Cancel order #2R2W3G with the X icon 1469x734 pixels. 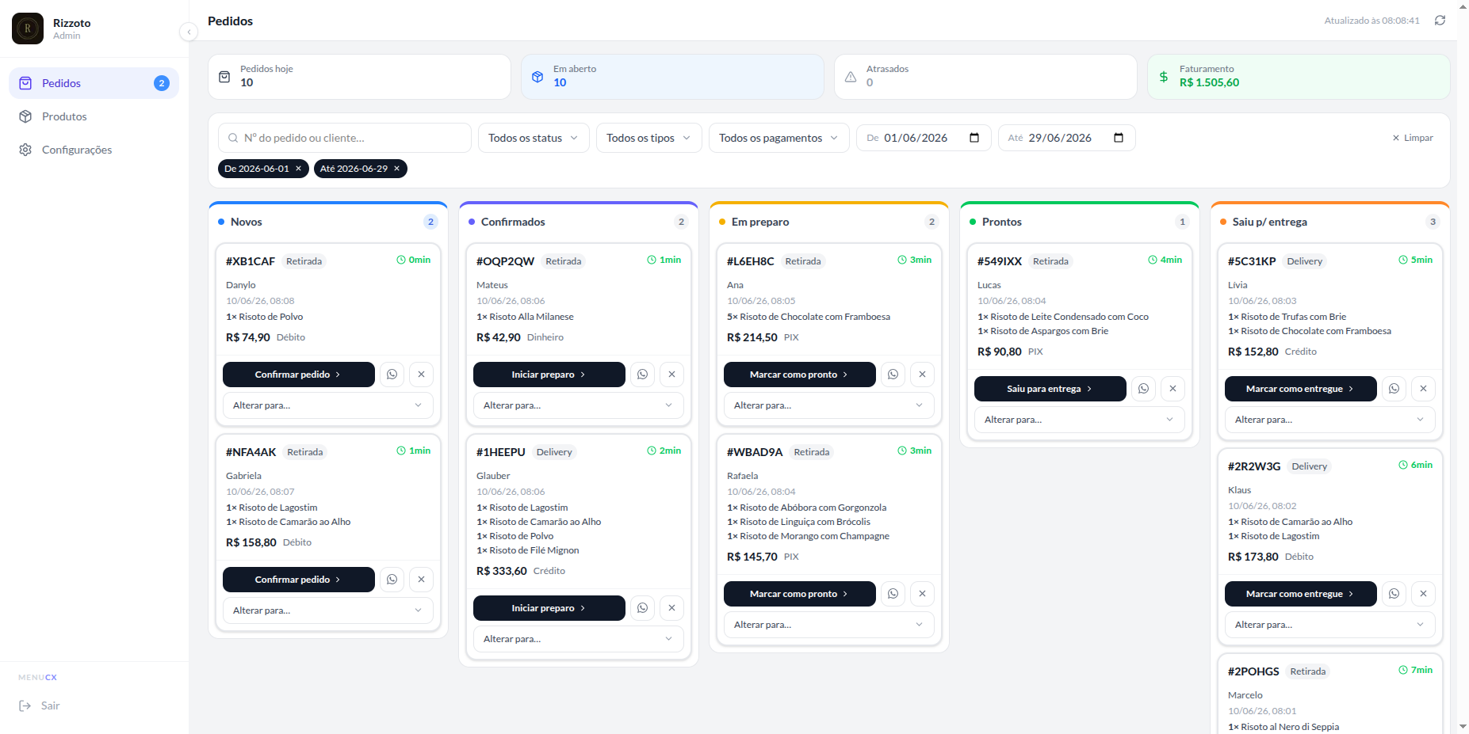point(1423,594)
